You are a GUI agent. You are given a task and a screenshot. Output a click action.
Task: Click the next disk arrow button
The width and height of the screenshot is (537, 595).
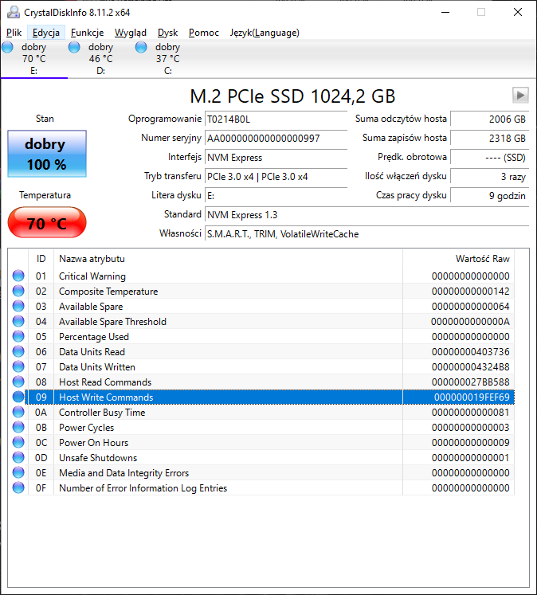pos(520,95)
